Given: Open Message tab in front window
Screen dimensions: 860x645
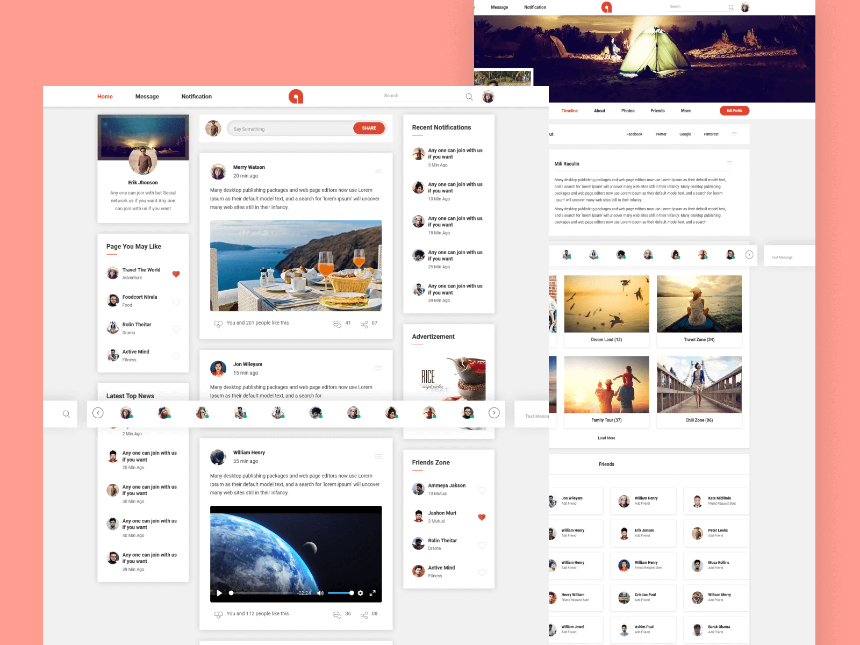Looking at the screenshot, I should (x=147, y=97).
